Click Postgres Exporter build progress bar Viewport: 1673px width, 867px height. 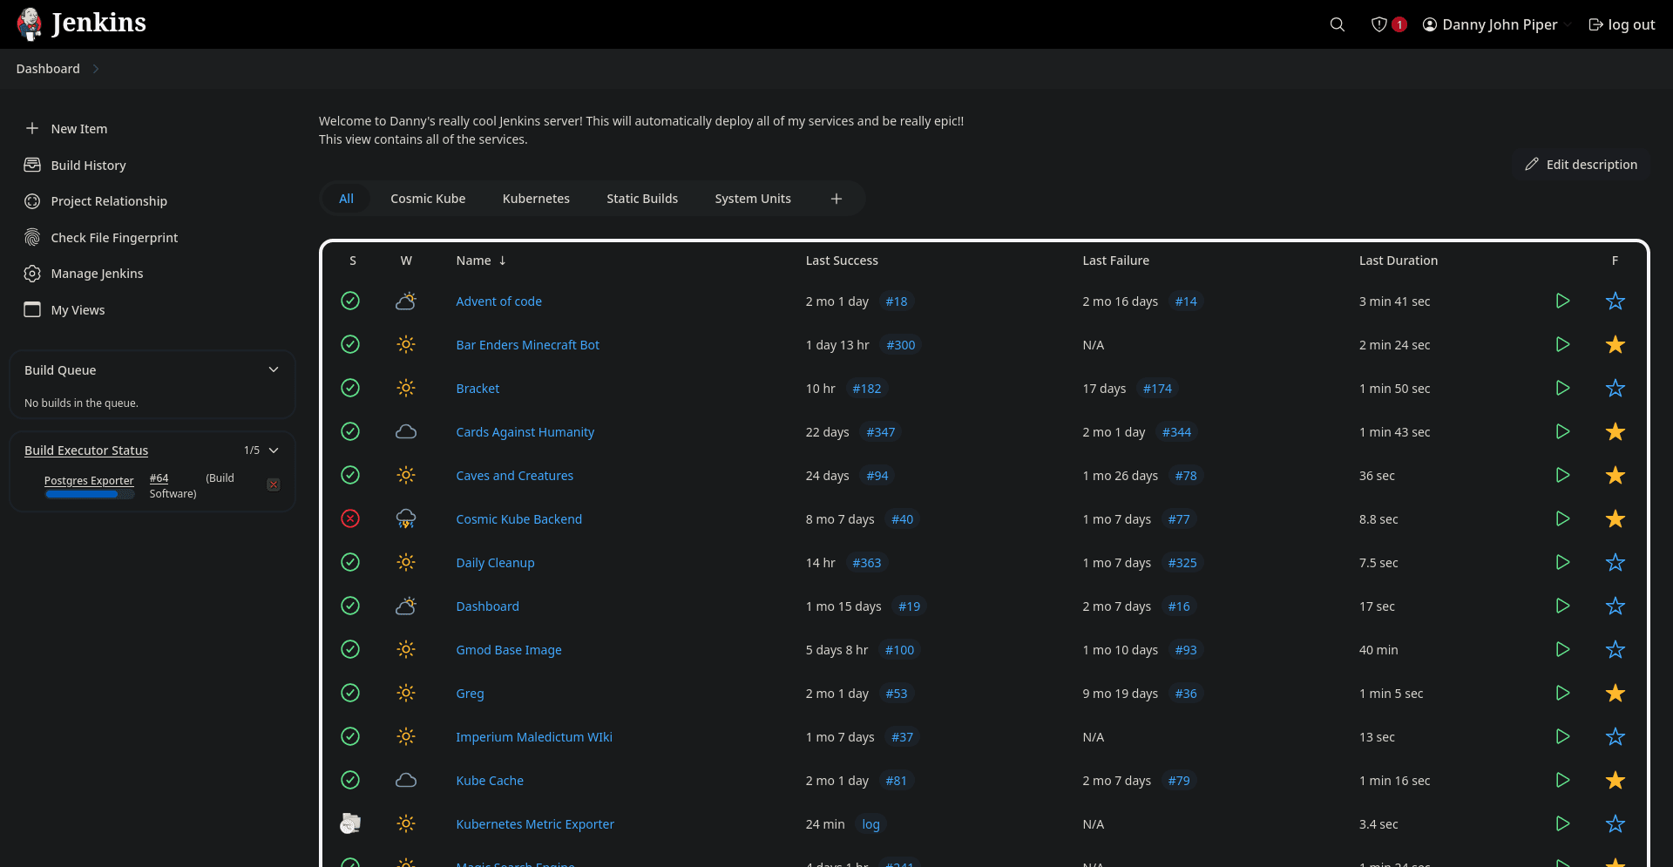(x=90, y=494)
